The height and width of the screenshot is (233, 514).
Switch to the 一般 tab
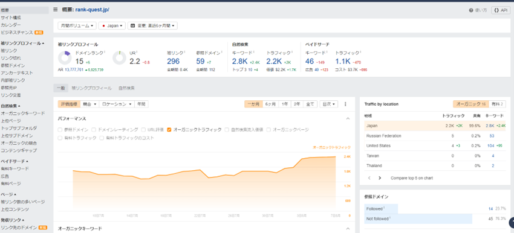coord(60,88)
